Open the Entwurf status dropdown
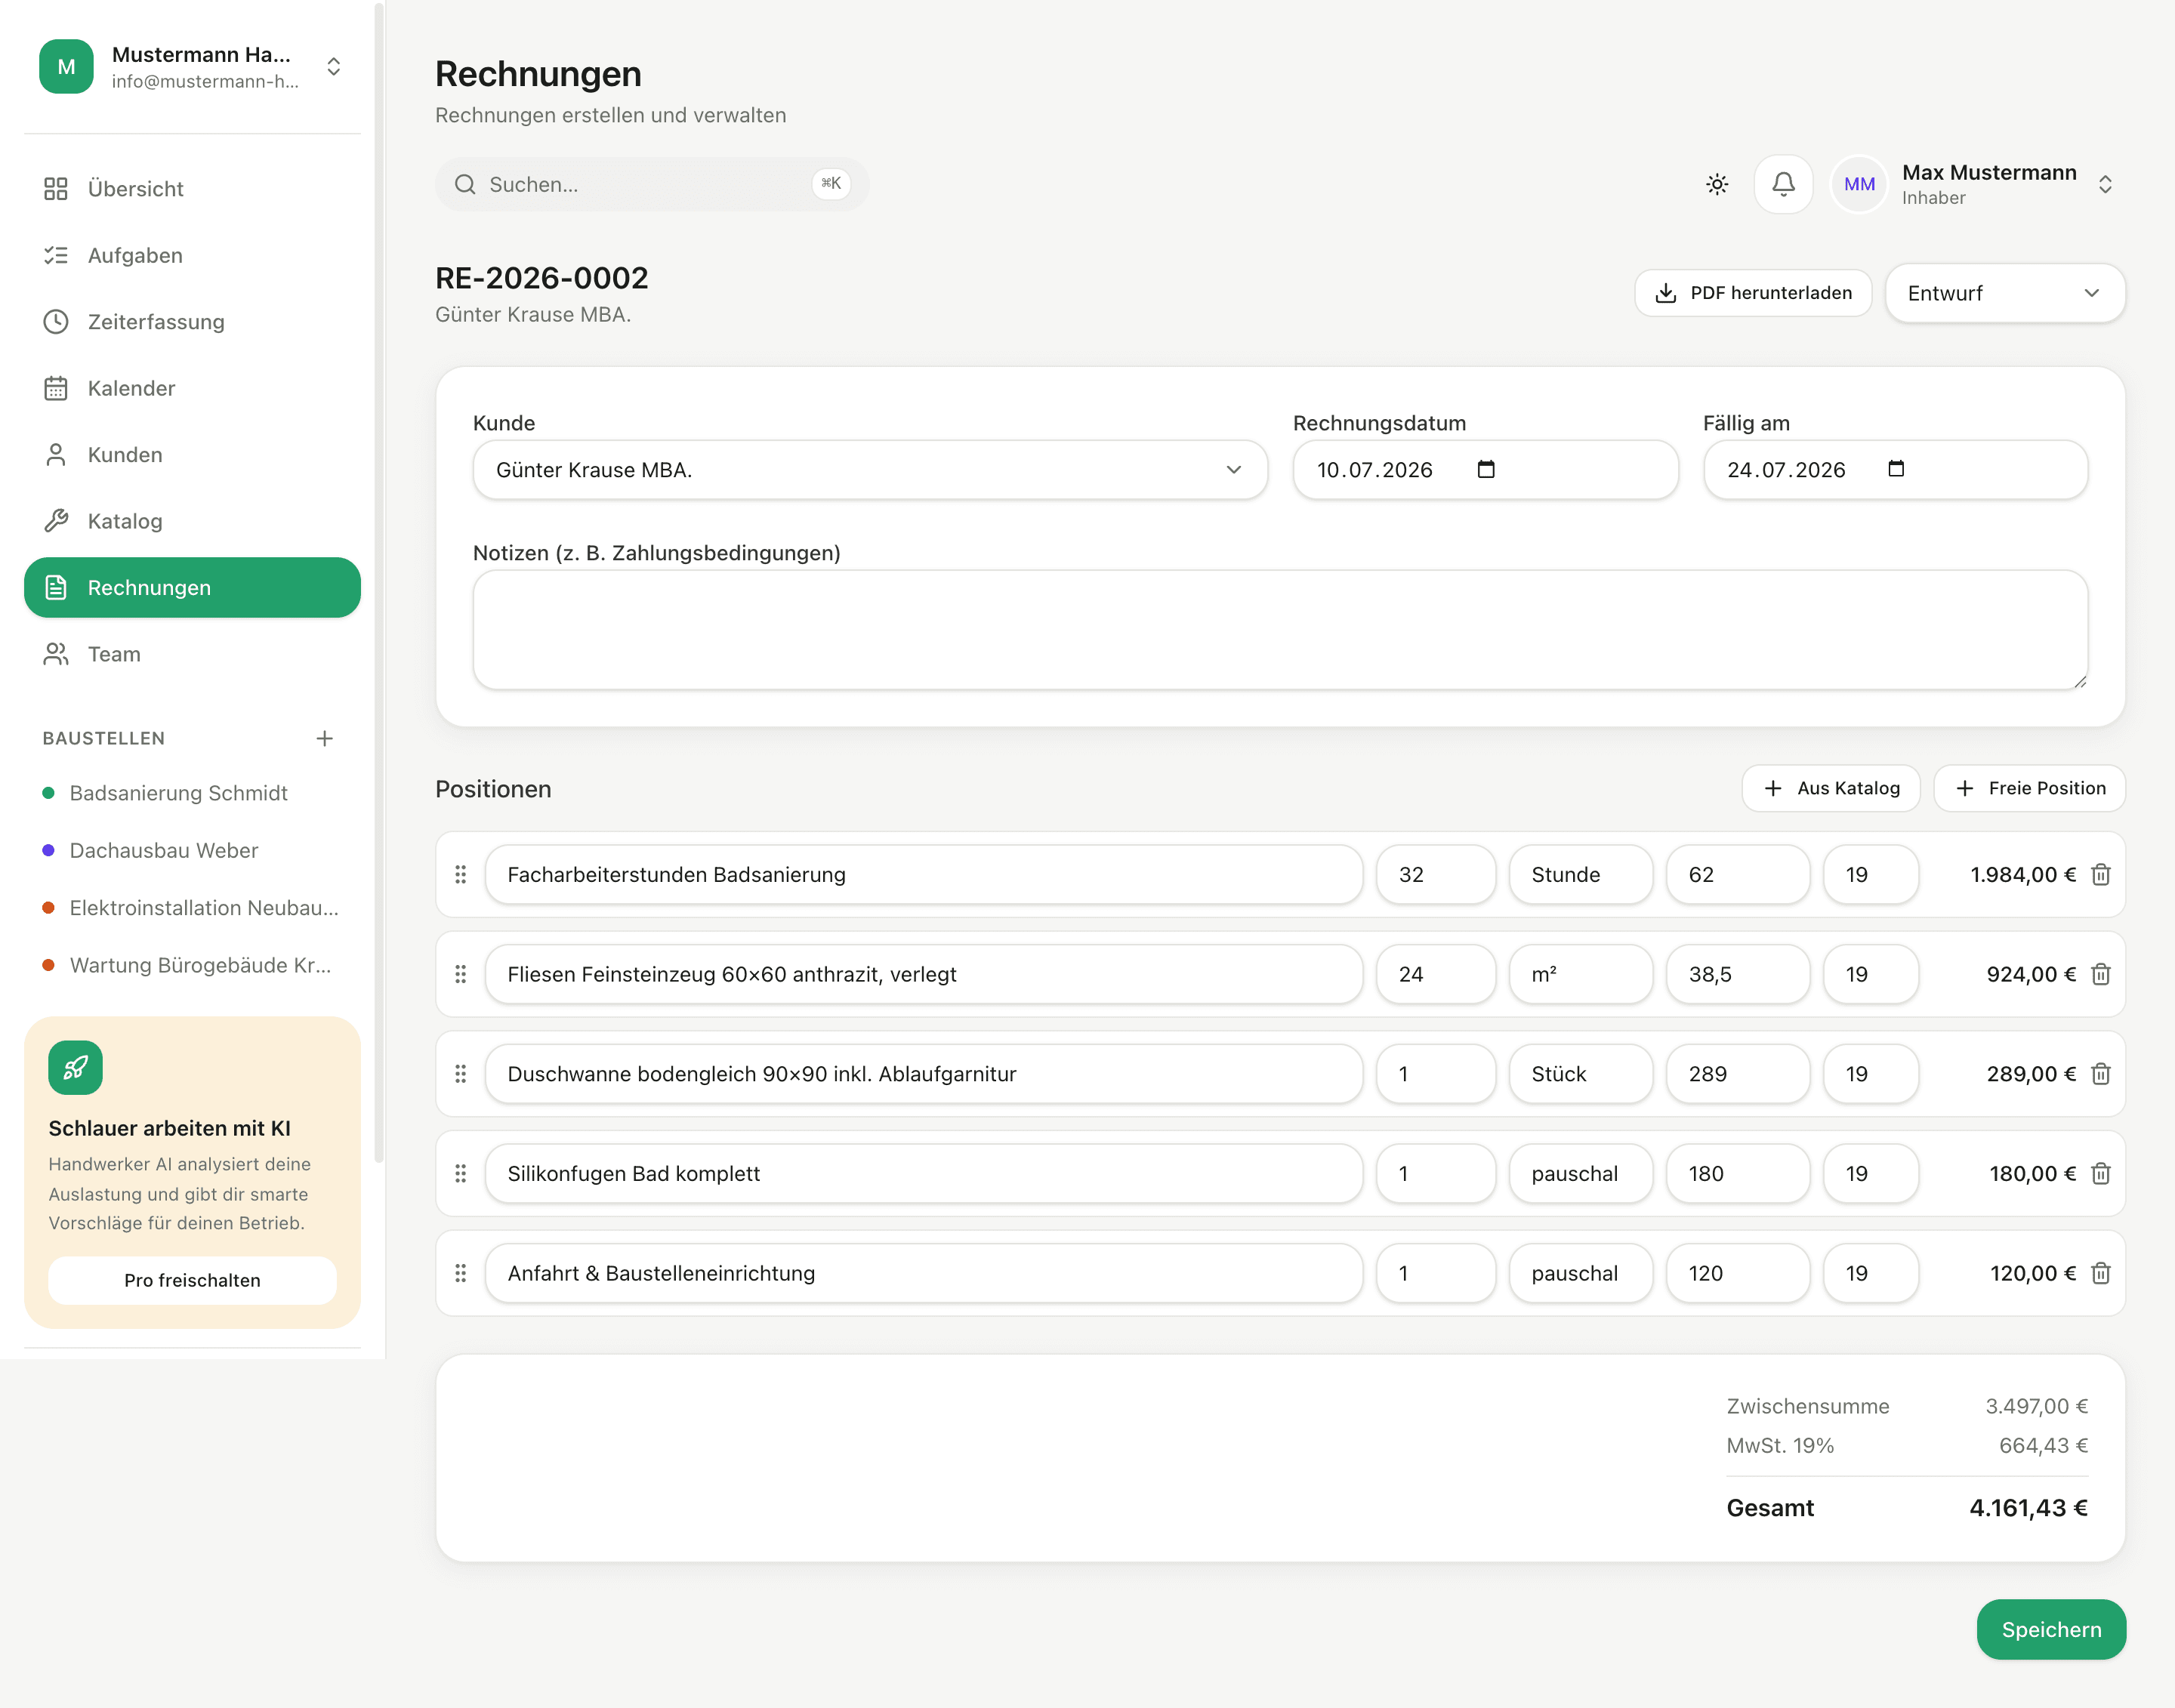The width and height of the screenshot is (2175, 1708). point(2005,293)
